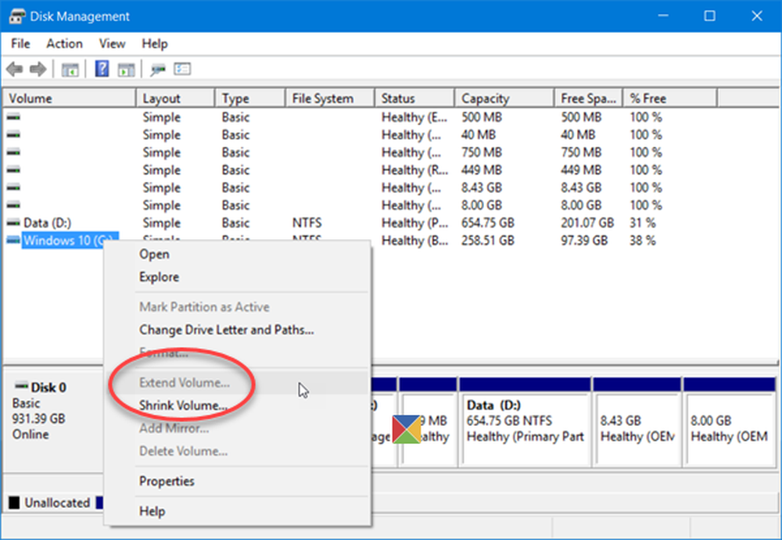Click the back arrow toolbar icon
782x540 pixels.
pyautogui.click(x=14, y=70)
